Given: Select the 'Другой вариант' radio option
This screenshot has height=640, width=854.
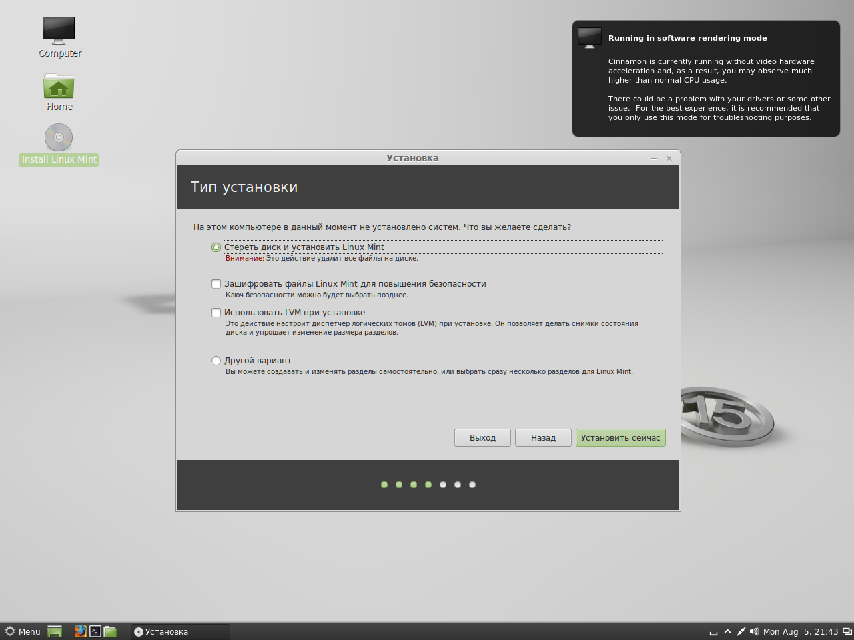Looking at the screenshot, I should coord(216,361).
